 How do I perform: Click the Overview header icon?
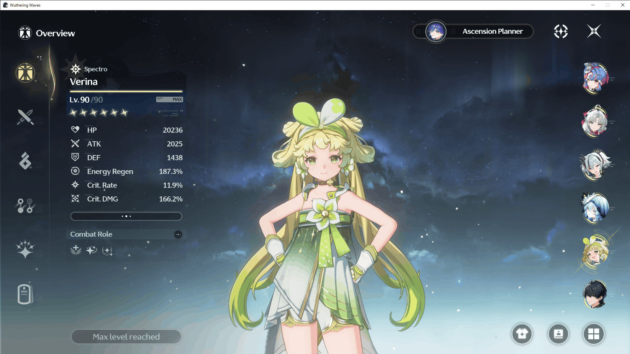25,33
